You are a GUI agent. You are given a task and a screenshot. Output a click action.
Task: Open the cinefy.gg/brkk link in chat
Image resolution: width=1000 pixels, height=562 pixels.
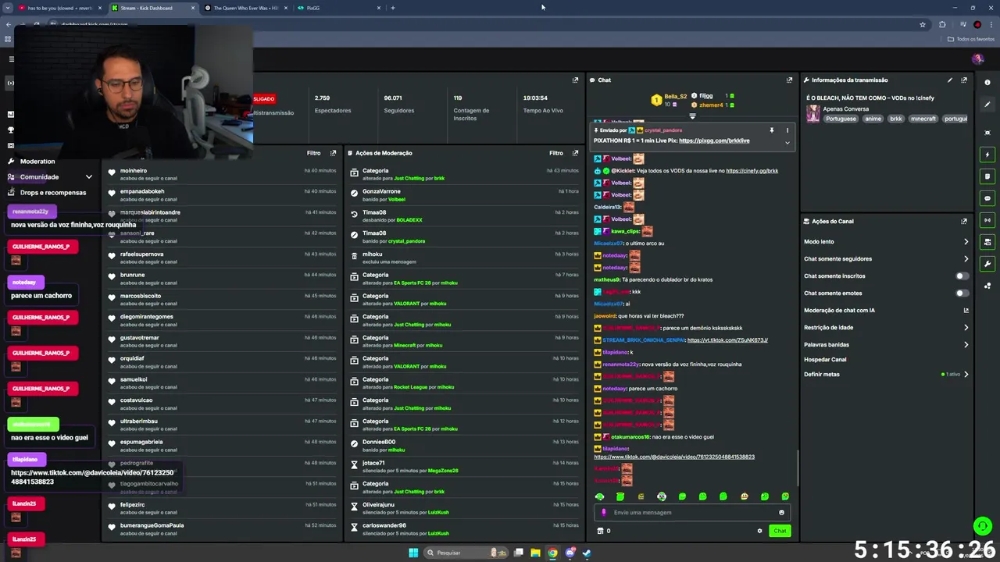tap(752, 171)
